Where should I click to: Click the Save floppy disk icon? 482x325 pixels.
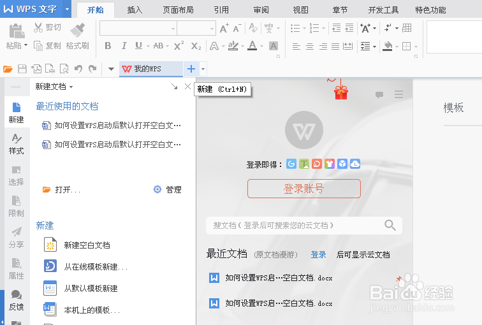22,69
